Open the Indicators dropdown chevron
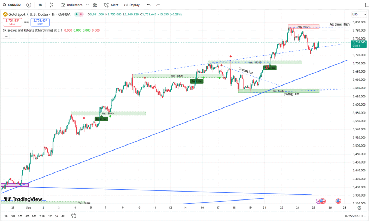Screen dimensions: 369x221 [x=87, y=5]
